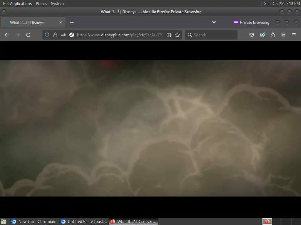
Task: Click the forward navigation arrow
Action: click(17, 35)
